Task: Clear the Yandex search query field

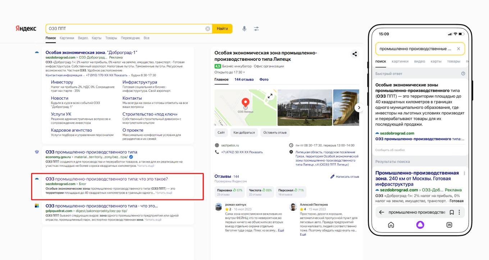Action: [x=207, y=29]
